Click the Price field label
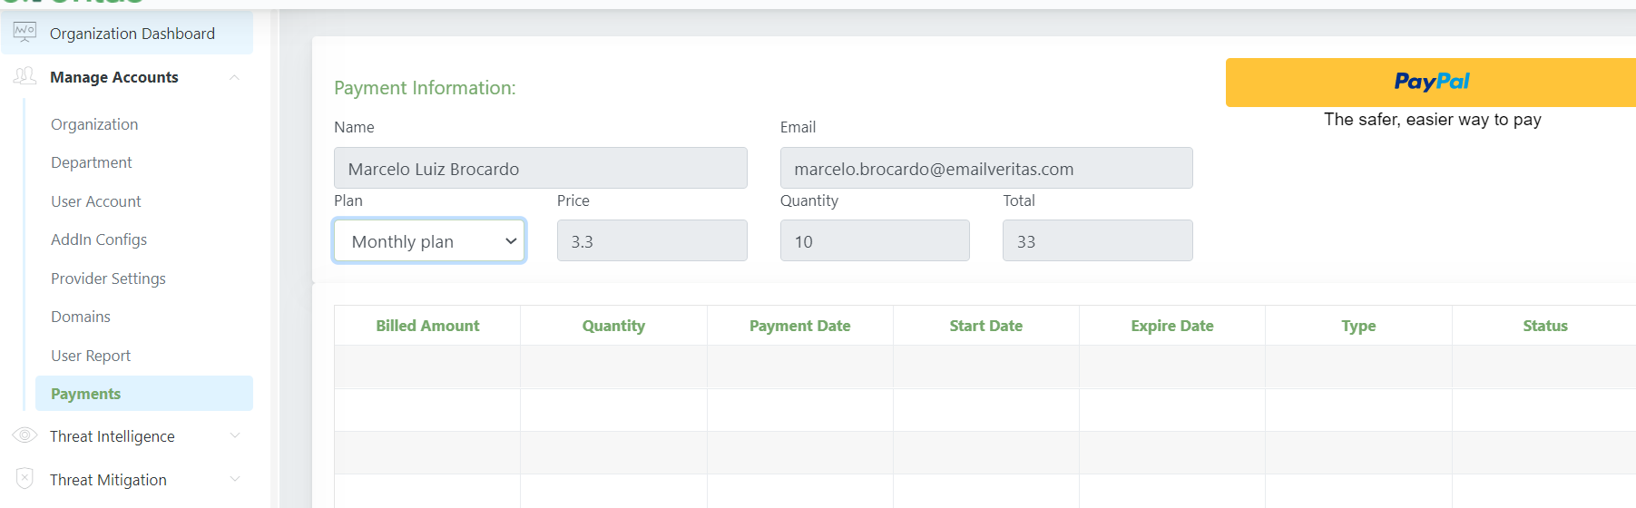This screenshot has height=508, width=1636. point(573,200)
